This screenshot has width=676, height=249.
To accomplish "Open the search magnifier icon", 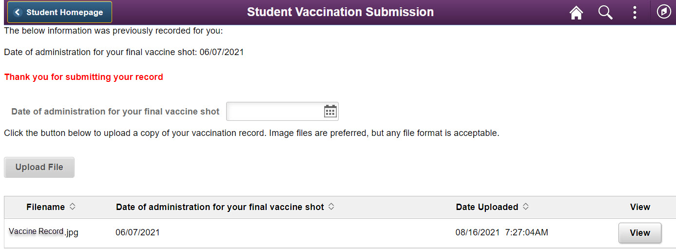I will point(605,13).
